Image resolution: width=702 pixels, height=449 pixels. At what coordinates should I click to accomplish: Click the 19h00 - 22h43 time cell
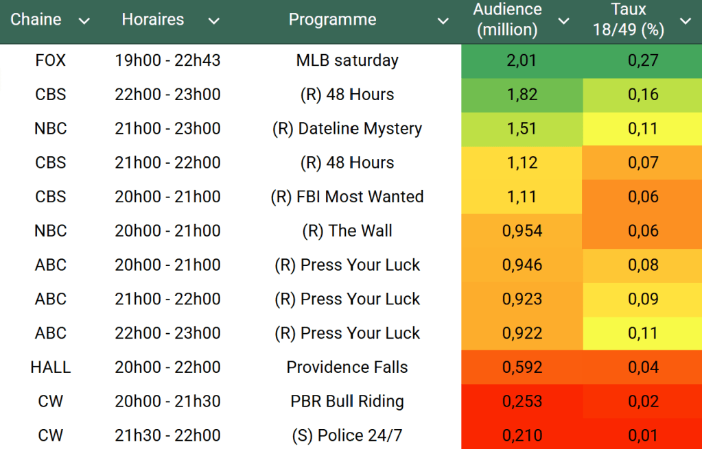click(168, 60)
